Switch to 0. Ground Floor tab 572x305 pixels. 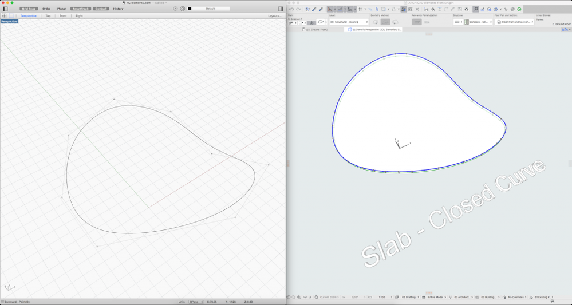tap(315, 30)
